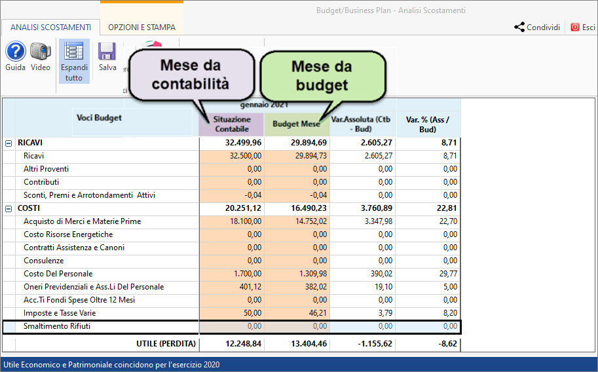Viewport: 598px width, 372px height.
Task: Click the 32.500,00 Ricavi contabile cell
Action: (x=231, y=156)
